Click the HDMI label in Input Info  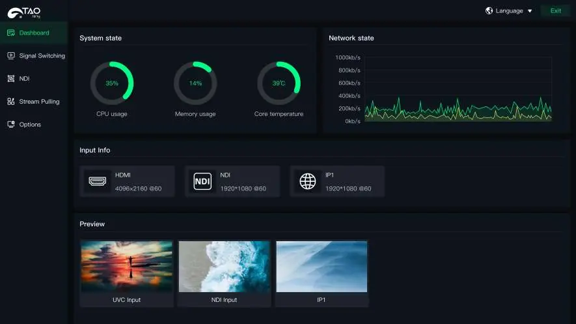[123, 175]
